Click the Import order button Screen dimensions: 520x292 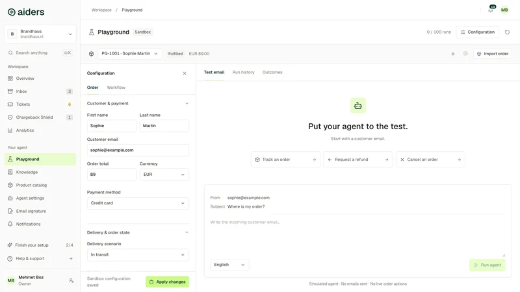click(x=493, y=54)
